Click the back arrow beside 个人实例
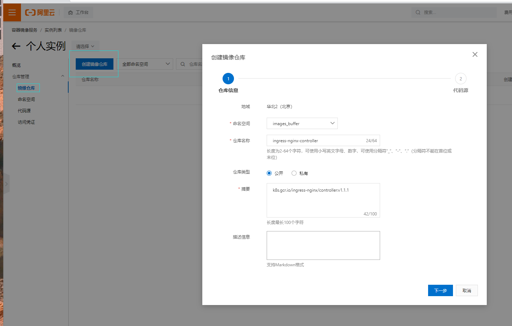 [16, 46]
